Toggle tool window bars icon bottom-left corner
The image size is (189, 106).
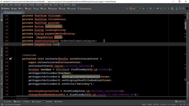[2, 105]
